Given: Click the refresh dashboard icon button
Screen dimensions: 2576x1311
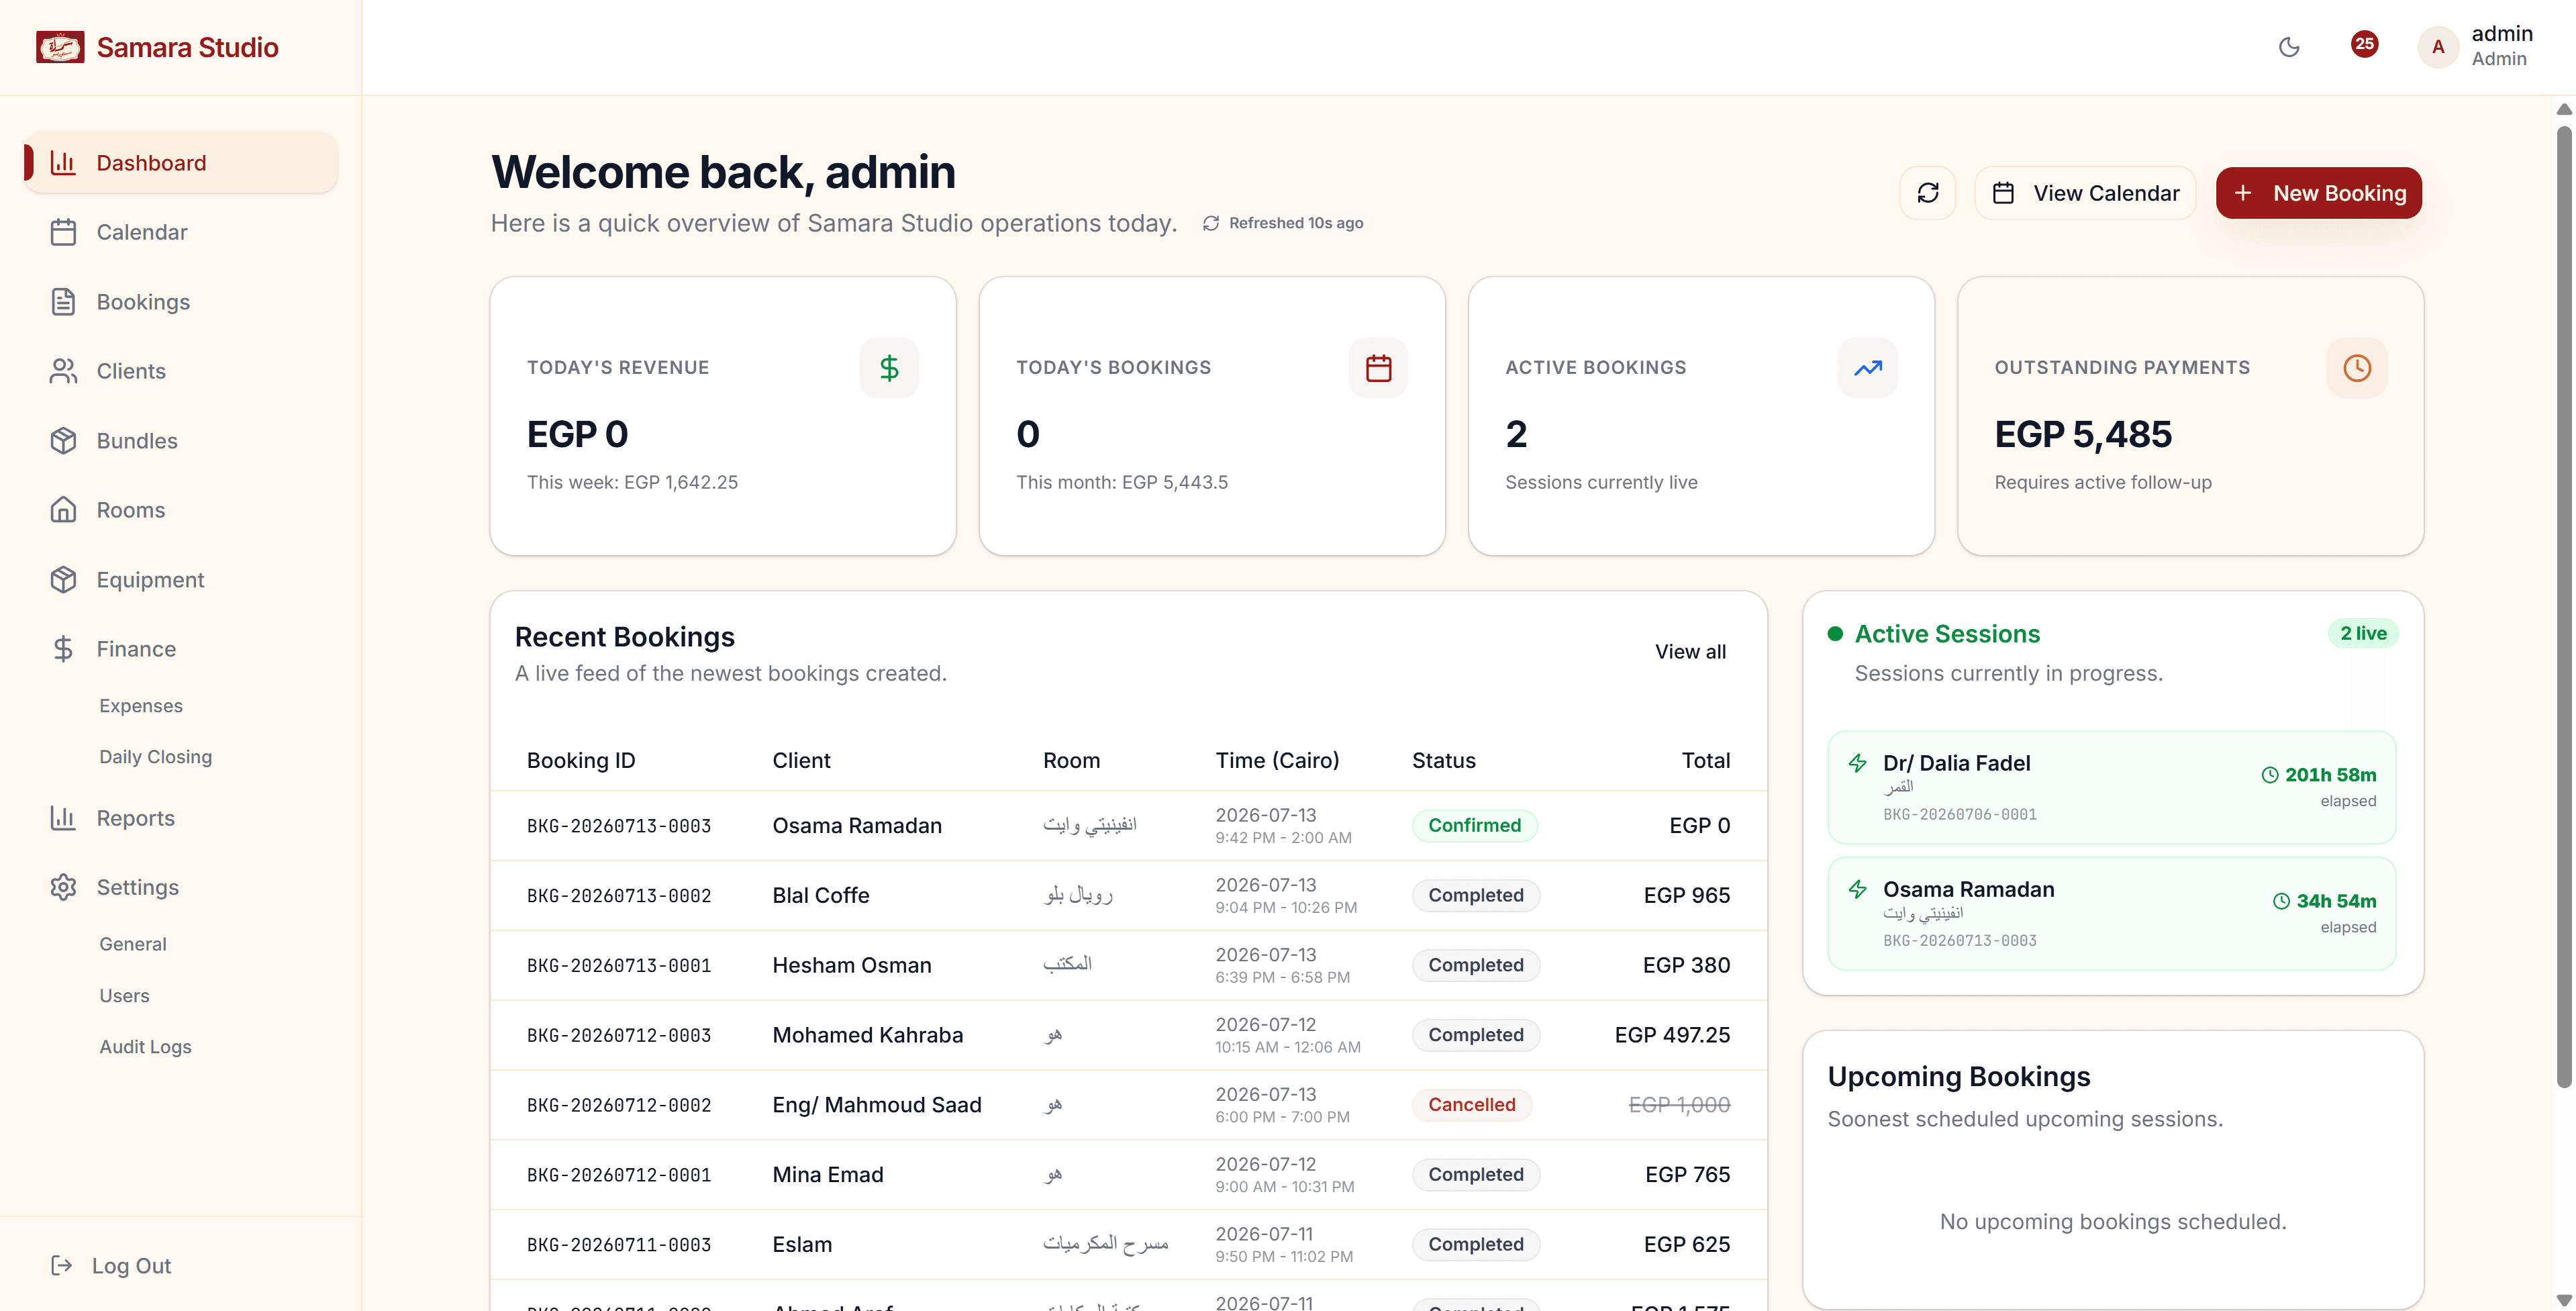Looking at the screenshot, I should coord(1928,193).
